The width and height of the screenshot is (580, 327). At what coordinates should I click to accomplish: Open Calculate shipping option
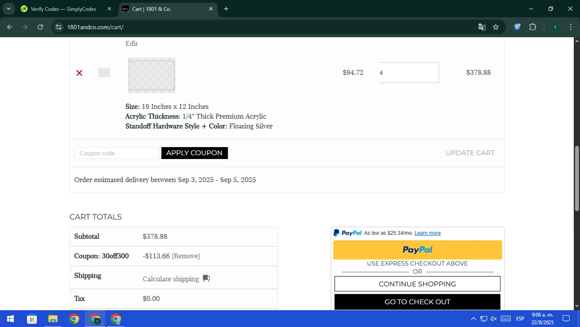coord(171,279)
